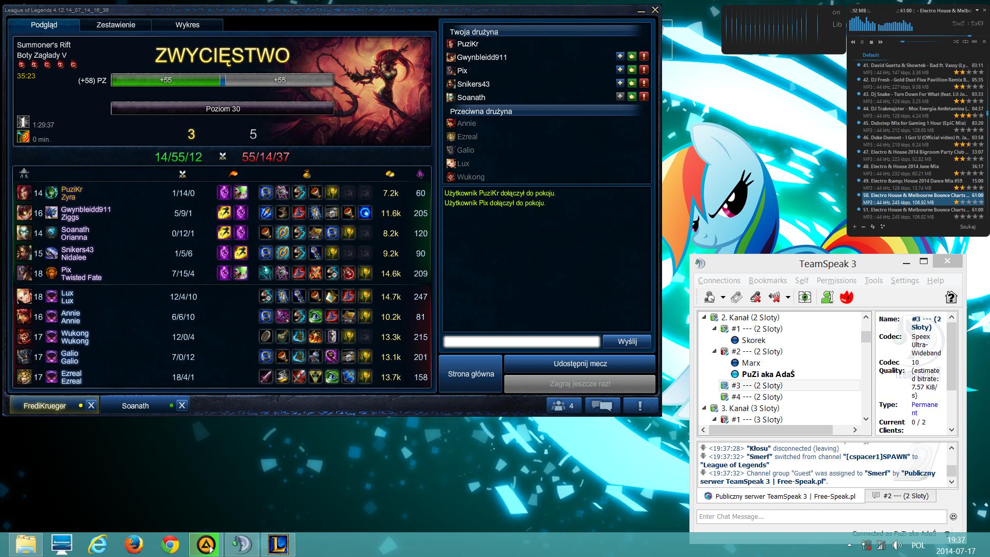Click the Twisted Fate champion portrait in scoreboard
The width and height of the screenshot is (990, 557).
point(24,273)
